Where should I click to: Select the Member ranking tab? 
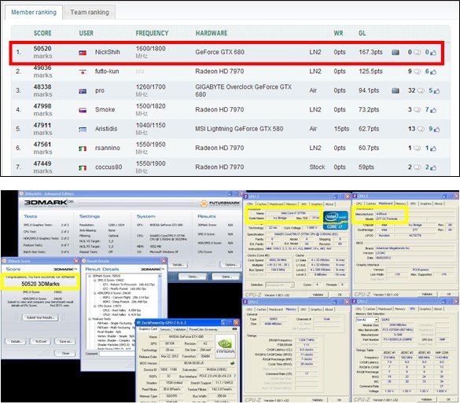(x=34, y=13)
